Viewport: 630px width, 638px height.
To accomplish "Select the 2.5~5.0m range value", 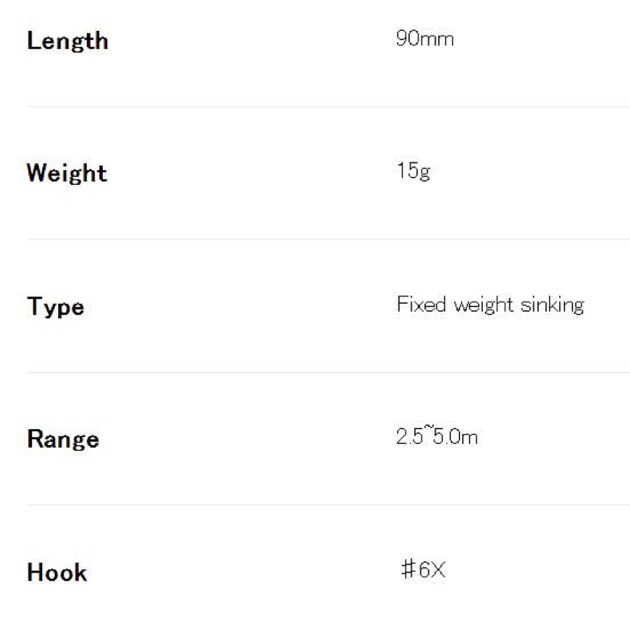I will pos(437,437).
